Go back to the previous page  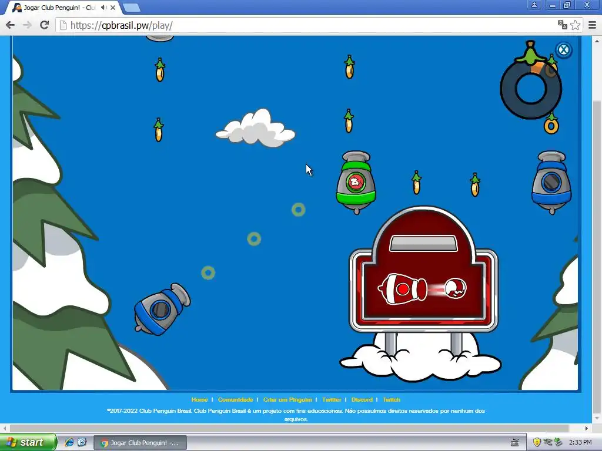[x=11, y=25]
